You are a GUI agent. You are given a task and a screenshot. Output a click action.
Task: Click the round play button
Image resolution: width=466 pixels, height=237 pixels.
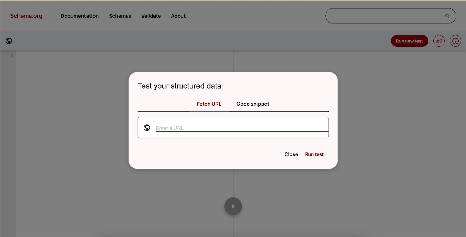[233, 206]
